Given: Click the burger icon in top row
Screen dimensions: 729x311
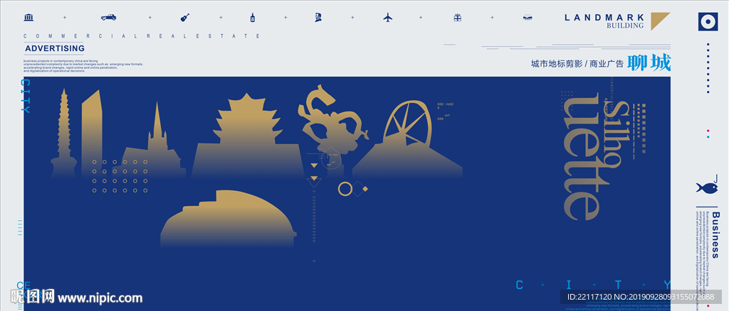Looking at the screenshot, I should (528, 18).
